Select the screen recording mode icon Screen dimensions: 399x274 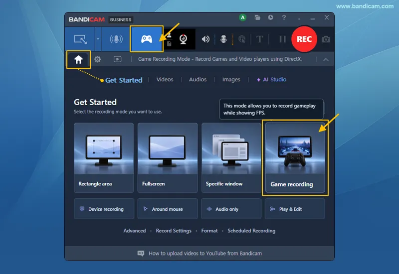pos(80,39)
